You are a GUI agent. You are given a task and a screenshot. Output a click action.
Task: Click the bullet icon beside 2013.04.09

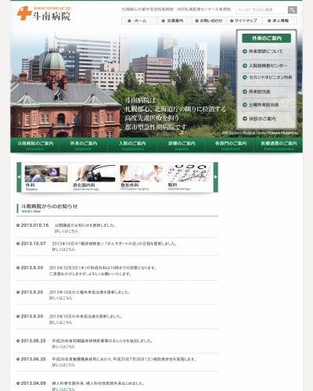pyautogui.click(x=18, y=383)
